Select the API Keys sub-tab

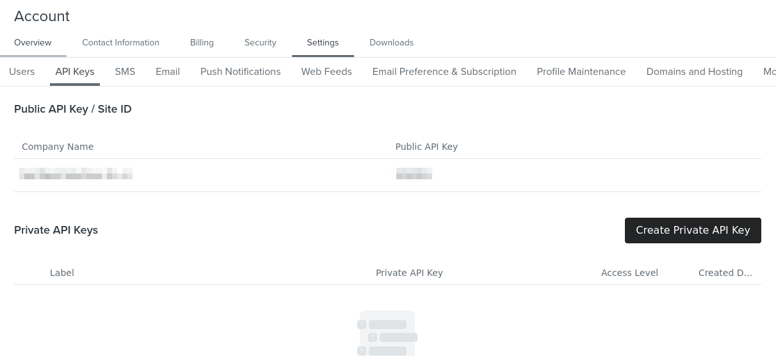75,72
